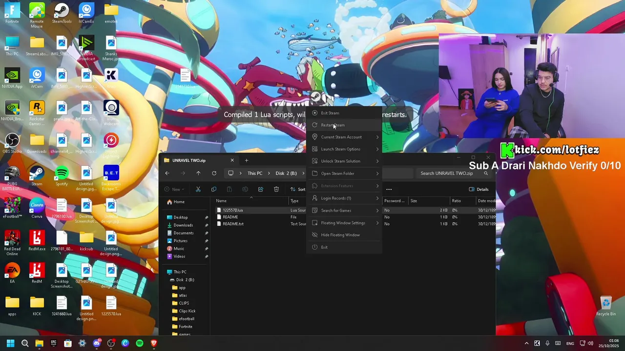Open Explorer's See more ellipsis menu
Viewport: 625px width, 351px height.
pos(389,189)
